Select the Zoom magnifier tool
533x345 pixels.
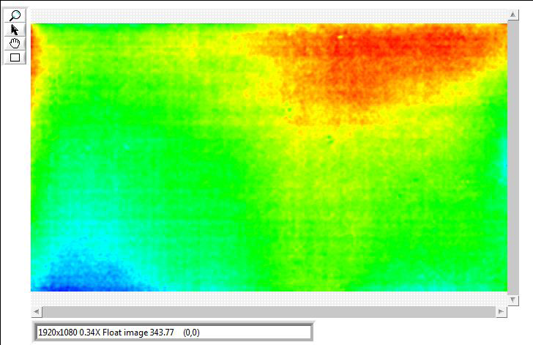[x=15, y=15]
